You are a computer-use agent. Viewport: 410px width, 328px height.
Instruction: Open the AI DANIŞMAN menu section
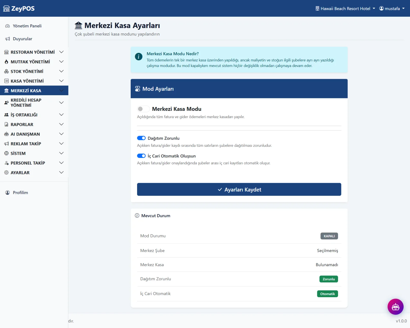(x=34, y=134)
